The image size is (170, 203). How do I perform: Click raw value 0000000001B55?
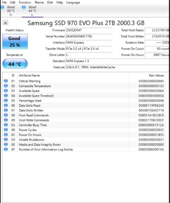[151, 135]
